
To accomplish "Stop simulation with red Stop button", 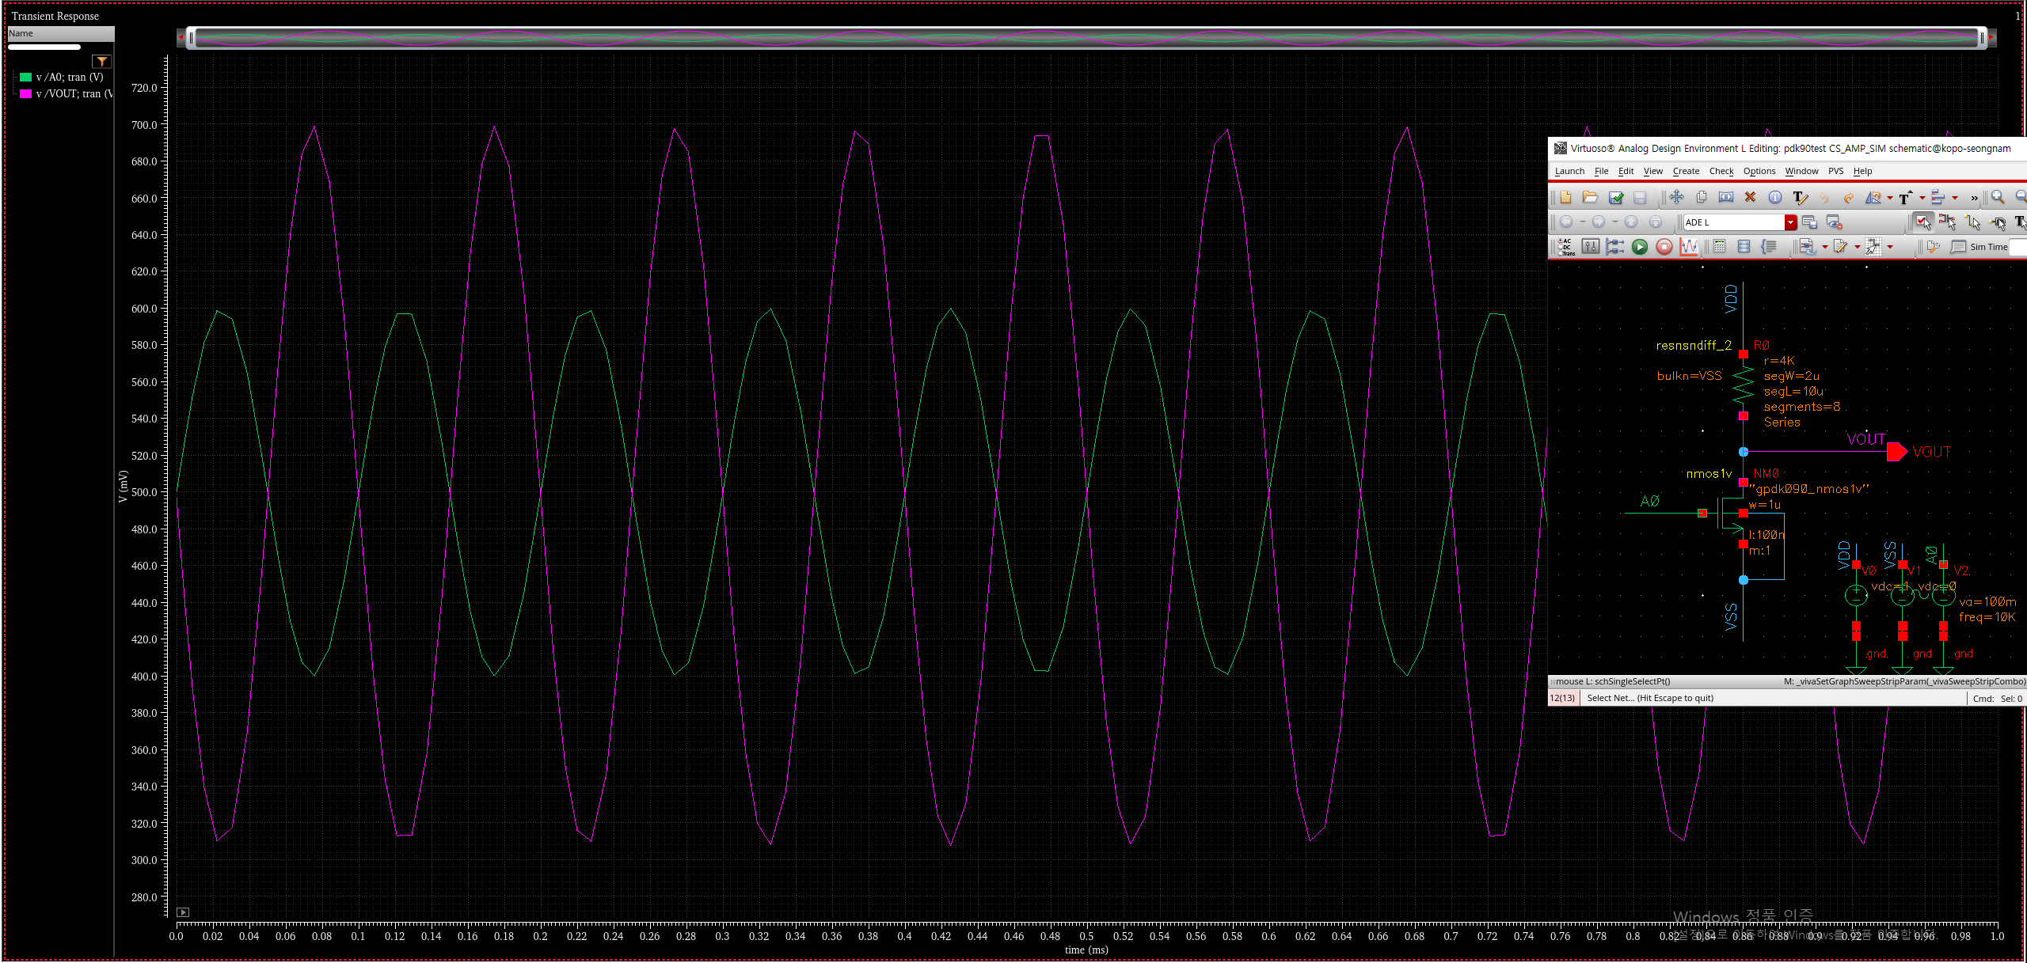I will point(1664,247).
